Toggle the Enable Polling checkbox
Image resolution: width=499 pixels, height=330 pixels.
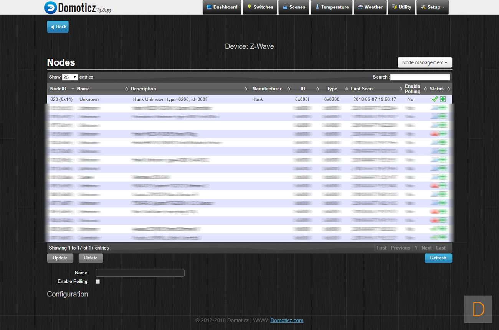tap(97, 282)
